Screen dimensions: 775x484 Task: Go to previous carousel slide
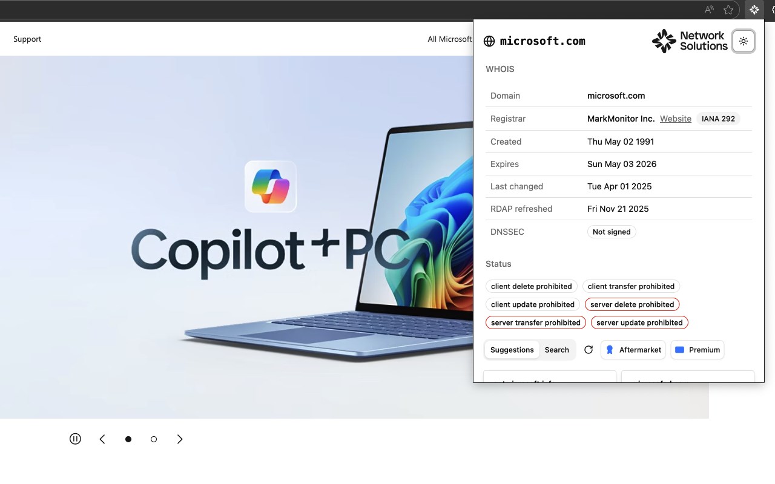coord(102,439)
